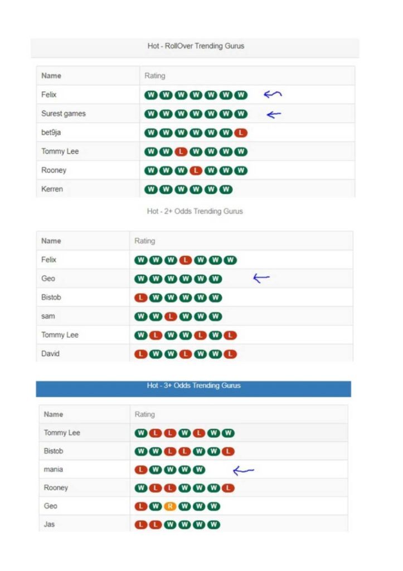Viewport: 403px width, 571px height.
Task: Click the Name column header in RollOver table
Action: click(x=51, y=76)
